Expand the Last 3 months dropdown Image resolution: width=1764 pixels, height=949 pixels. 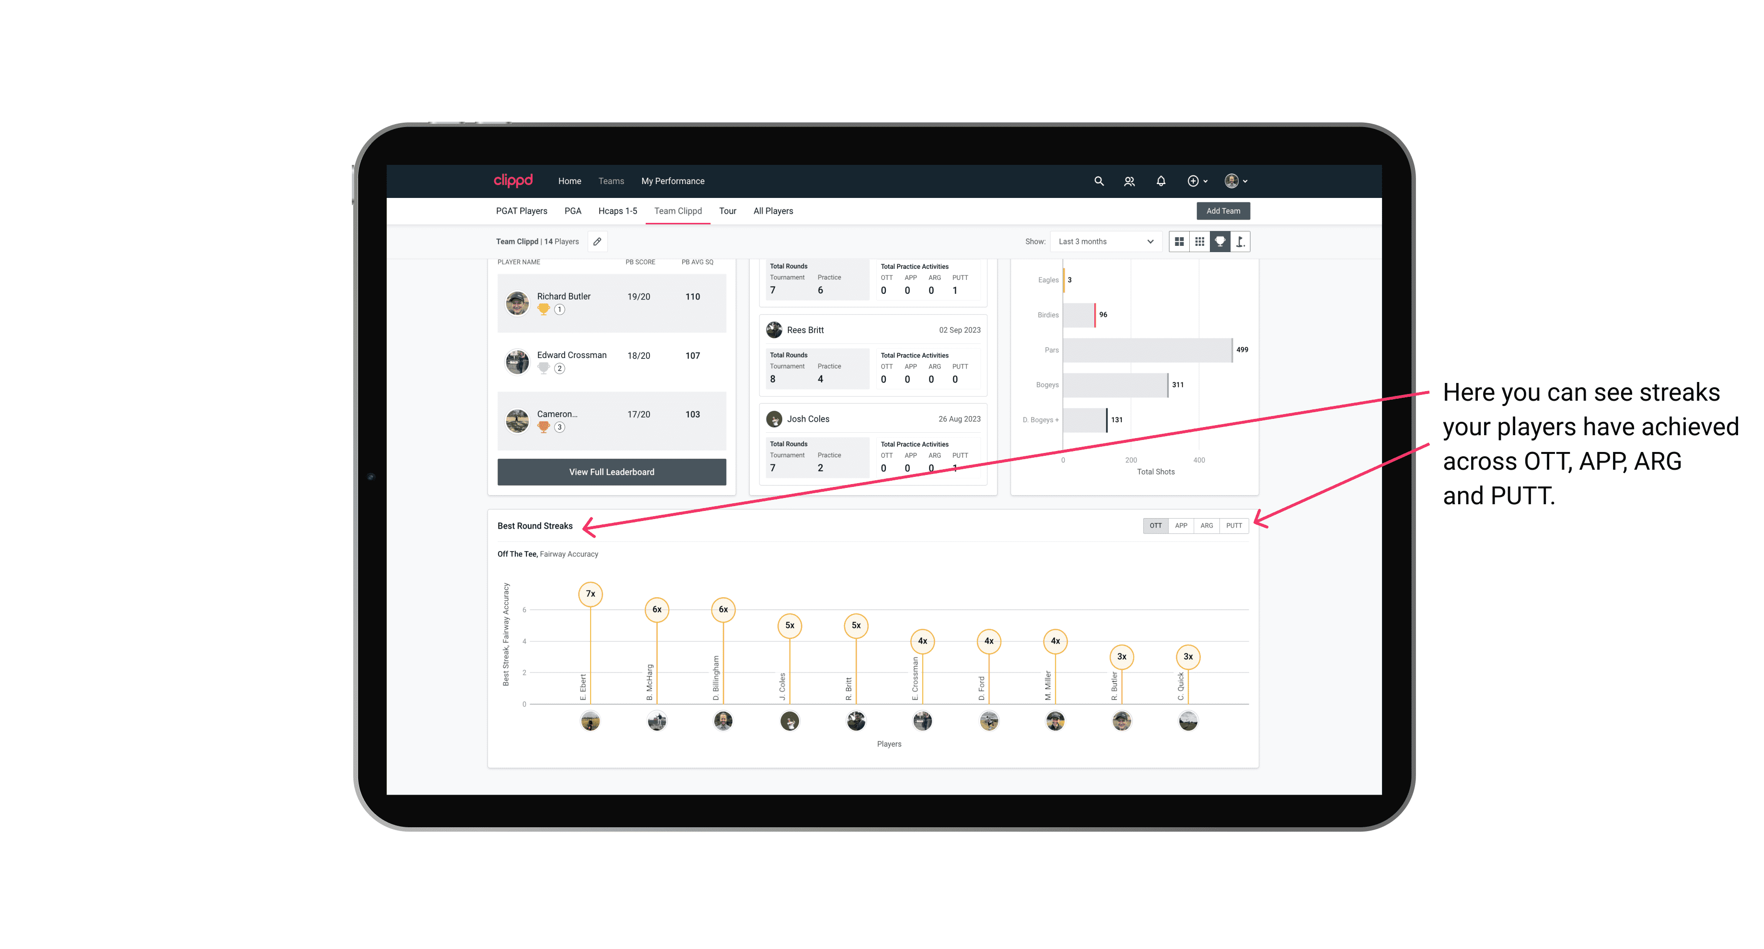click(1103, 242)
